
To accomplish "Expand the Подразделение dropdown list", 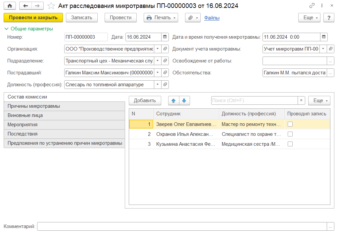I will (158, 61).
